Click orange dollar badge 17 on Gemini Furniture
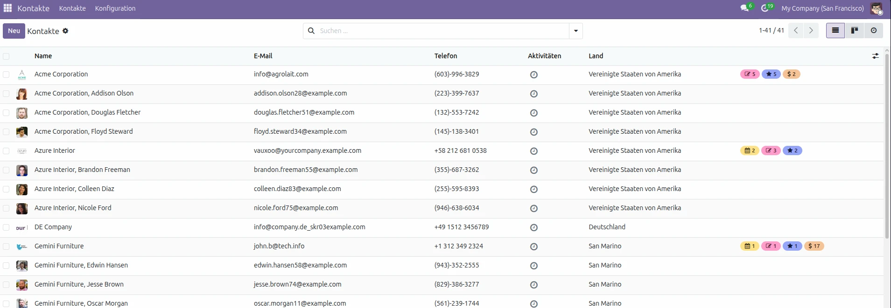Viewport: 891px width, 308px height. pyautogui.click(x=814, y=246)
